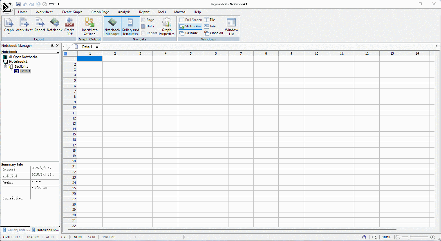Click the zoom out minus button
The height and width of the screenshot is (241, 441).
coord(398,237)
